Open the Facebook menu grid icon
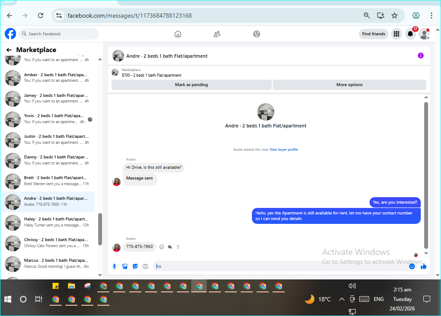This screenshot has width=441, height=316. (397, 34)
